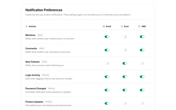Disable Push toggle for Password Changed
This screenshot has height=110, width=176.
coord(125,90)
